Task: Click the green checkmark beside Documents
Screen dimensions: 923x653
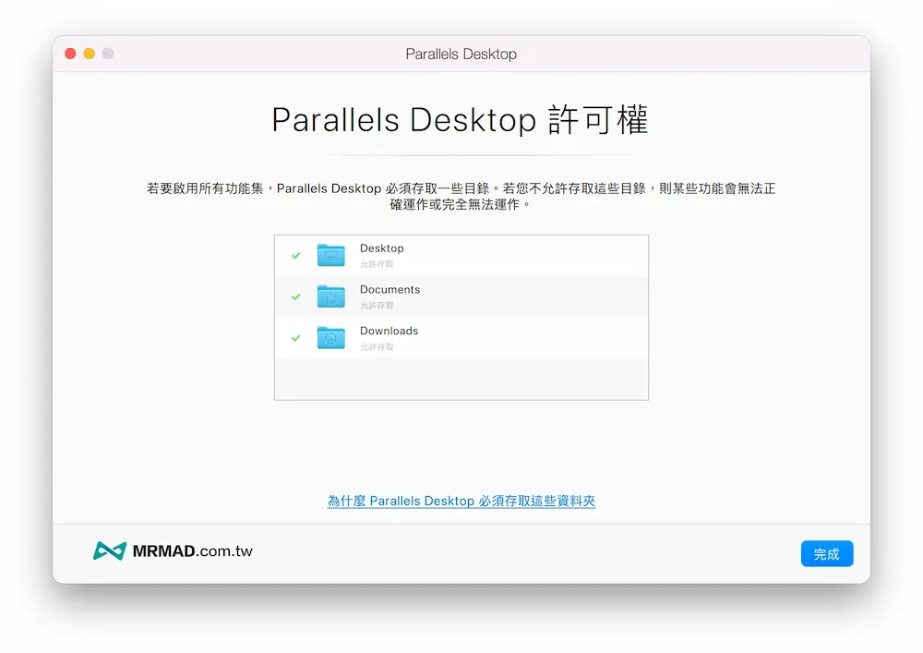Action: [x=295, y=296]
